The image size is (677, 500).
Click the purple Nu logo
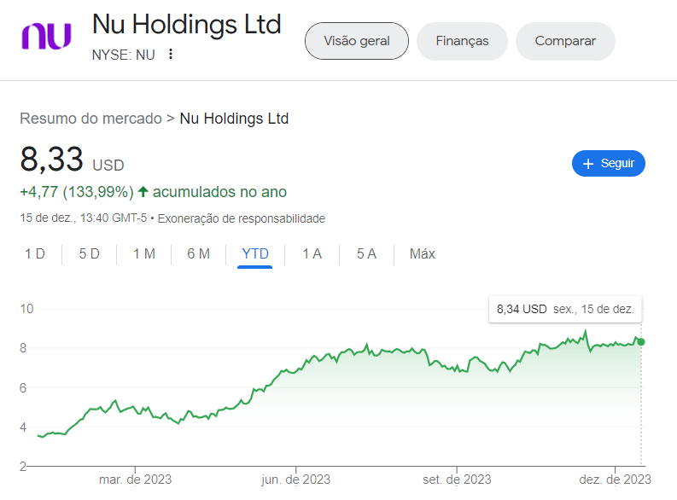47,36
